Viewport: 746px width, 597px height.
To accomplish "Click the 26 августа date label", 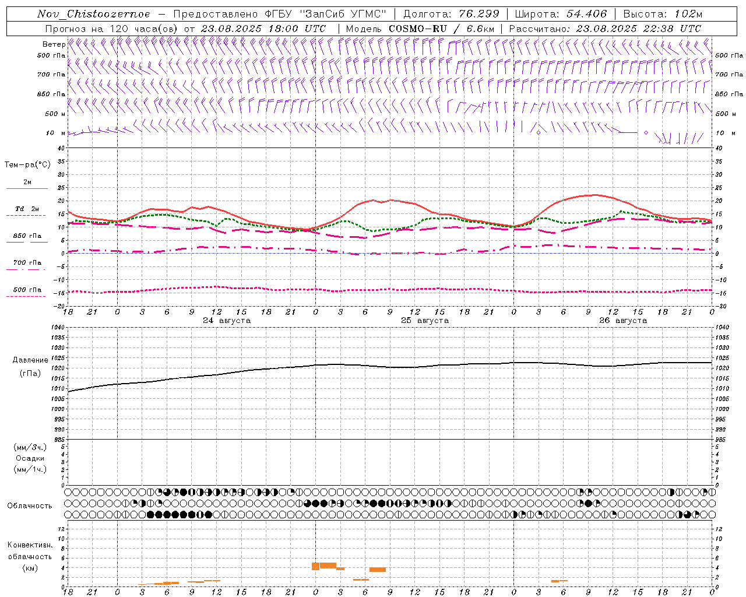I will tap(623, 321).
